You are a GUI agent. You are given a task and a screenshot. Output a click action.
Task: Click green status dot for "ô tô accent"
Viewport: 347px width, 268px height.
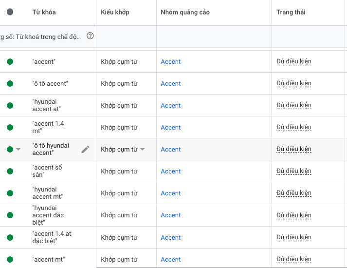[10, 84]
